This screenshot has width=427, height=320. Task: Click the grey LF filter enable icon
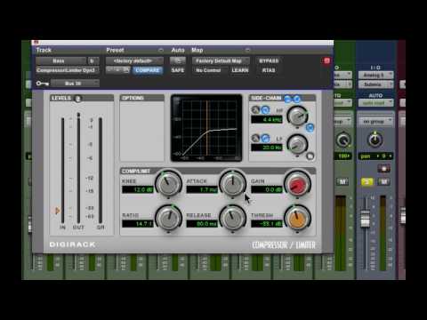255,138
